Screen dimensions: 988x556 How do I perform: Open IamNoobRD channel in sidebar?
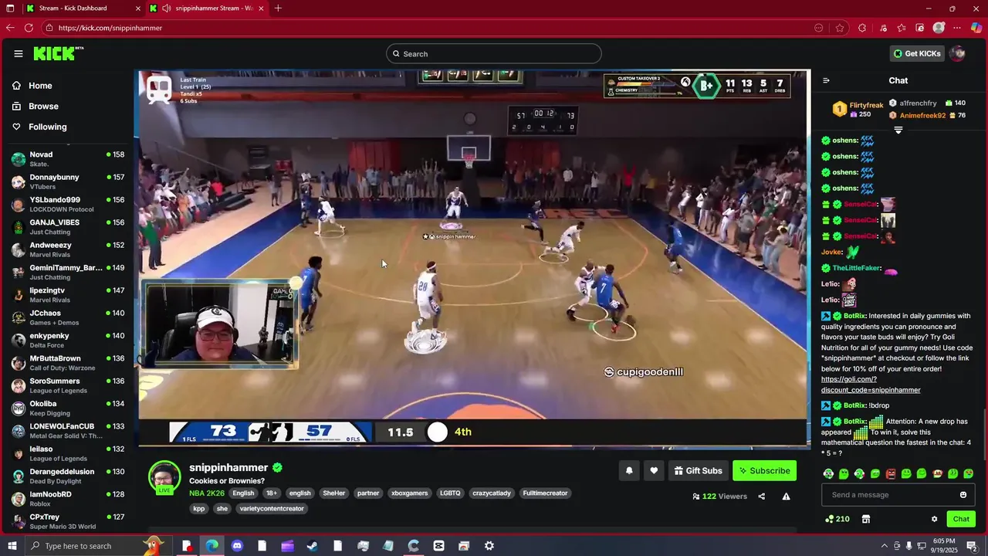(68, 499)
